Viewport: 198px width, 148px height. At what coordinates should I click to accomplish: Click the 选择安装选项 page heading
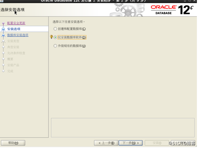coord(12,10)
